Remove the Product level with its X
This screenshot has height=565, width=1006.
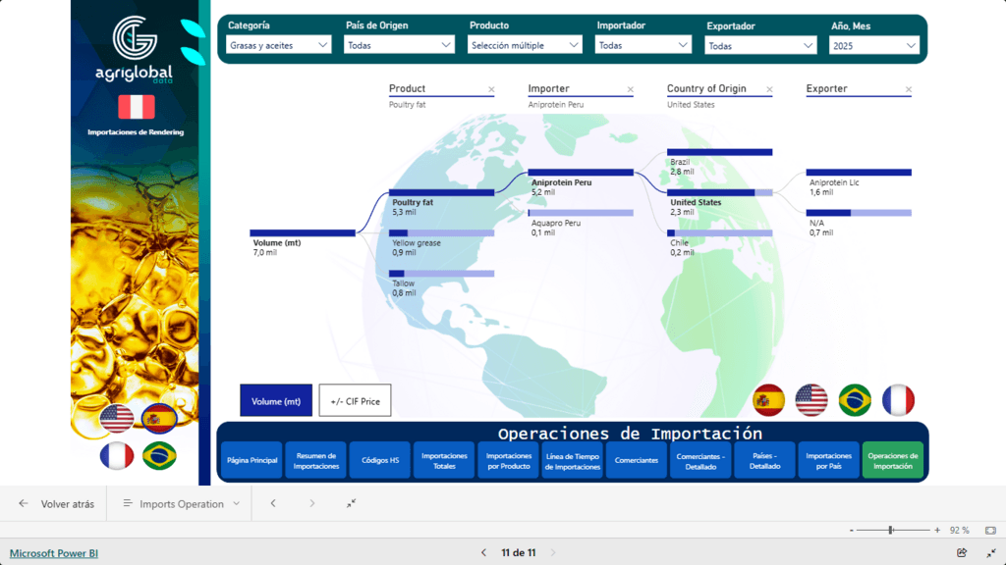point(491,89)
